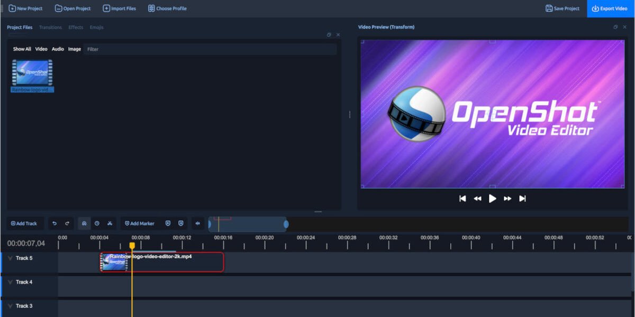This screenshot has width=635, height=317.
Task: Center the timeline on the playhead
Action: (x=198, y=223)
